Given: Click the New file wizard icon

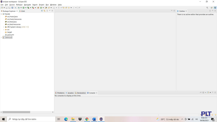Looking at the screenshot, I should click(x=2, y=8).
